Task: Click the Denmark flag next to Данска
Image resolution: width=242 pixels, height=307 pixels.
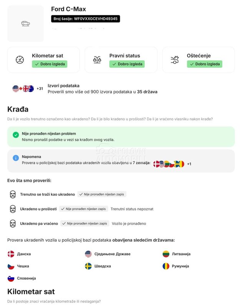Action: [11, 254]
